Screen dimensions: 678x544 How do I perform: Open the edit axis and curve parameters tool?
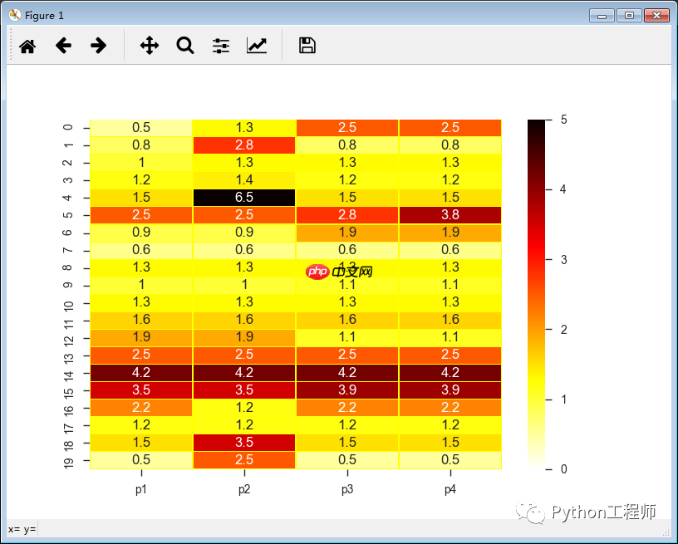click(x=257, y=45)
